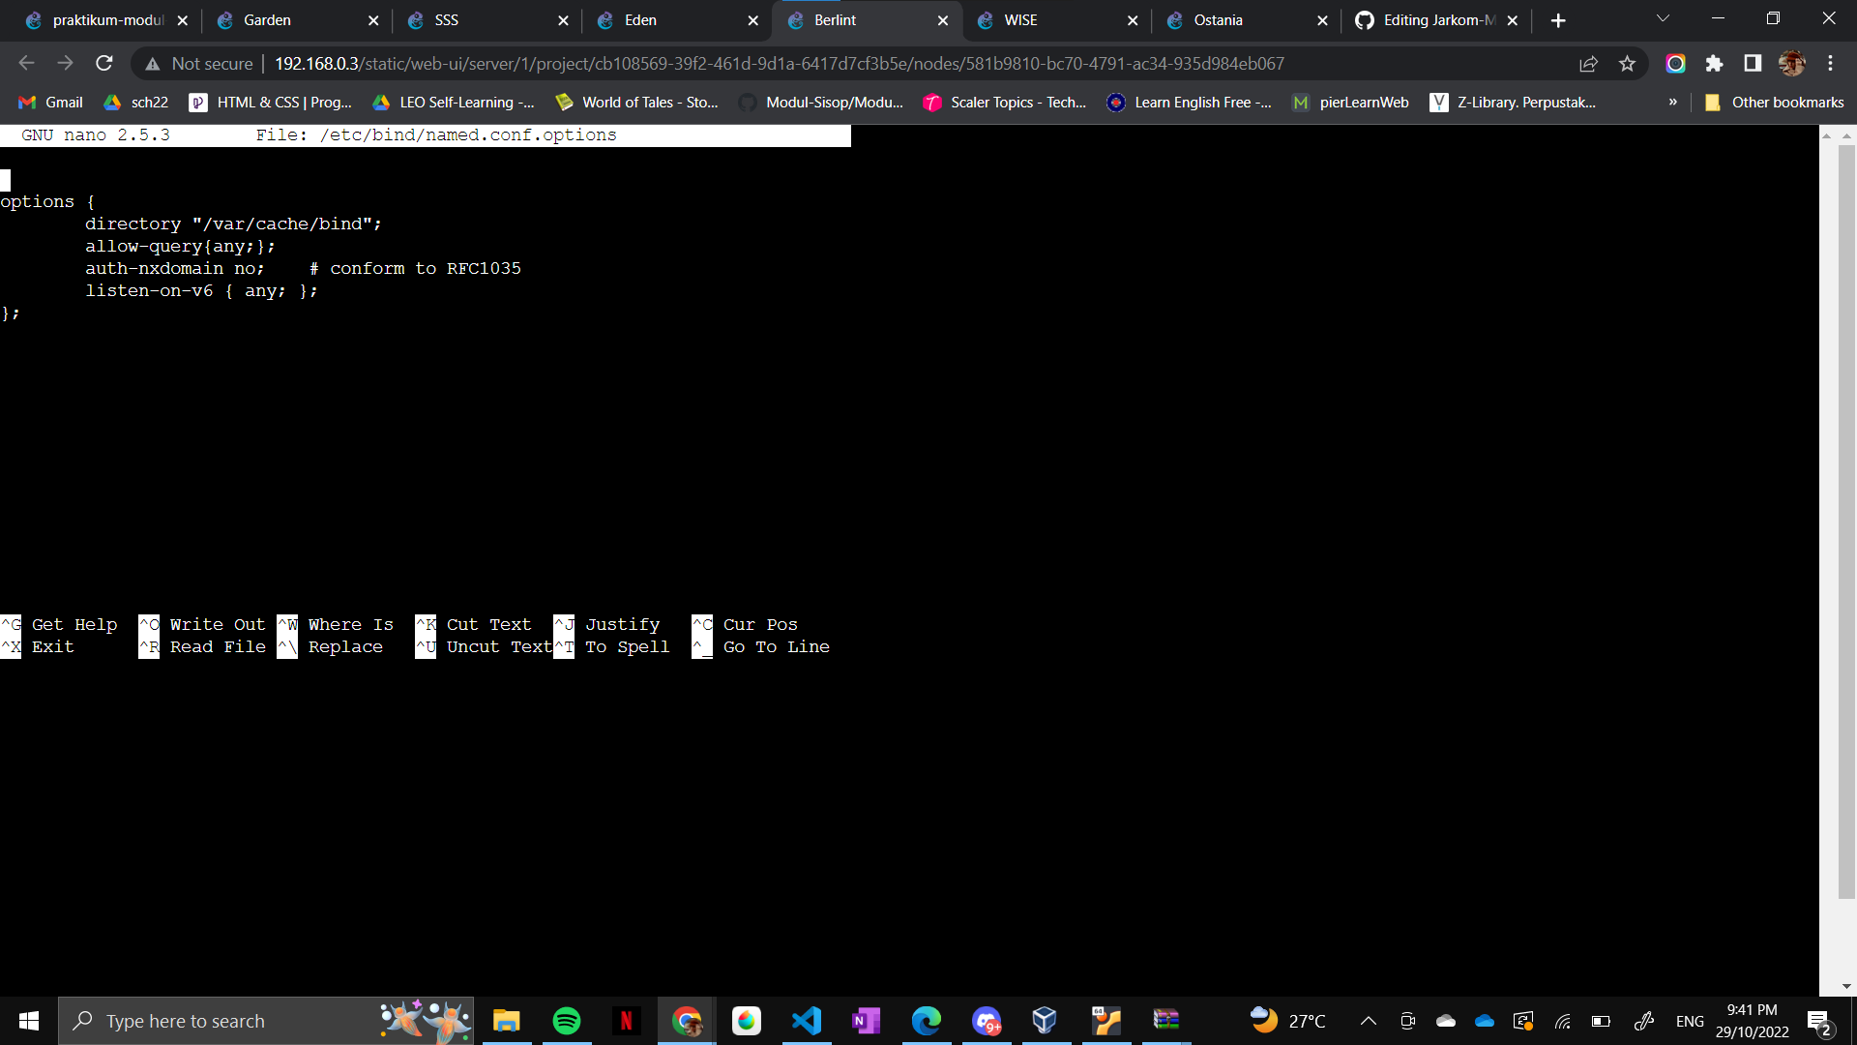Open Netflix app in taskbar
This screenshot has width=1857, height=1045.
tap(627, 1021)
